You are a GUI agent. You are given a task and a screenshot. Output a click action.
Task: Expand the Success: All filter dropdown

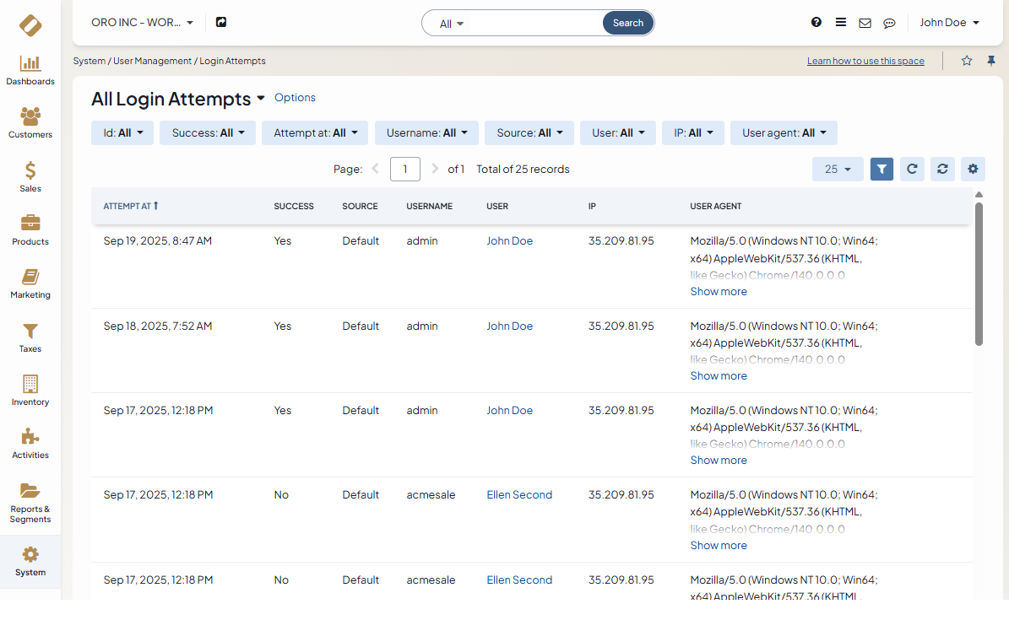pos(208,132)
